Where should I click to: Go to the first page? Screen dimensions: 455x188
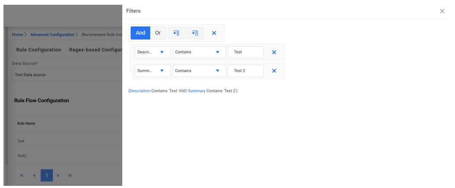[22, 175]
